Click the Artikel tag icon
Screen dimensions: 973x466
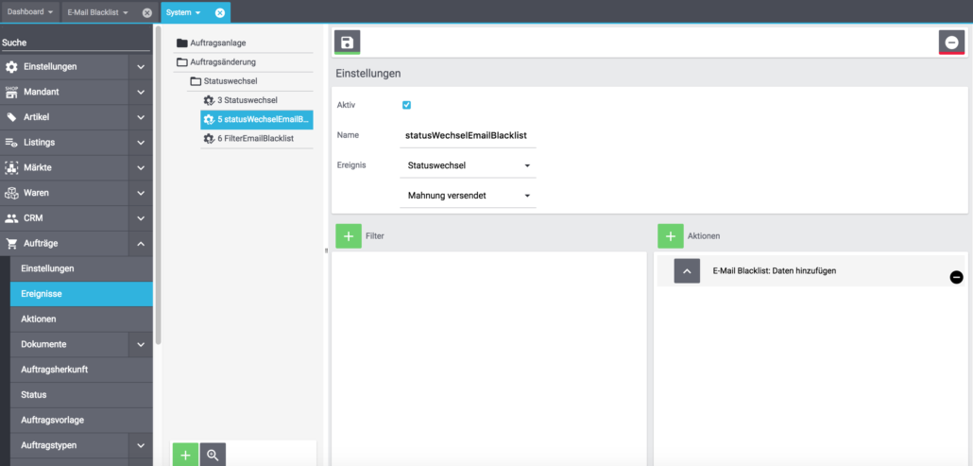11,117
